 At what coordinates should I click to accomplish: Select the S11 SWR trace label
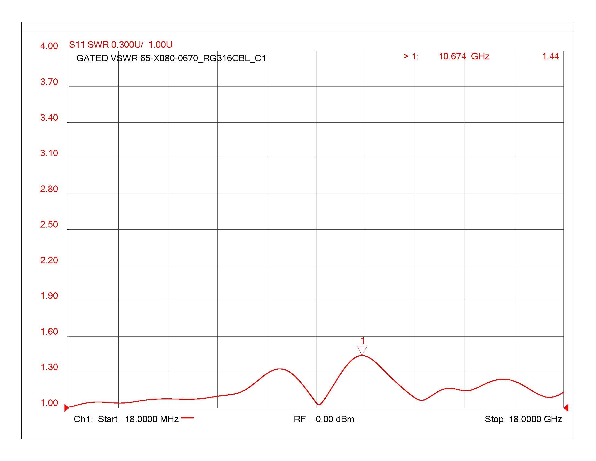point(89,44)
